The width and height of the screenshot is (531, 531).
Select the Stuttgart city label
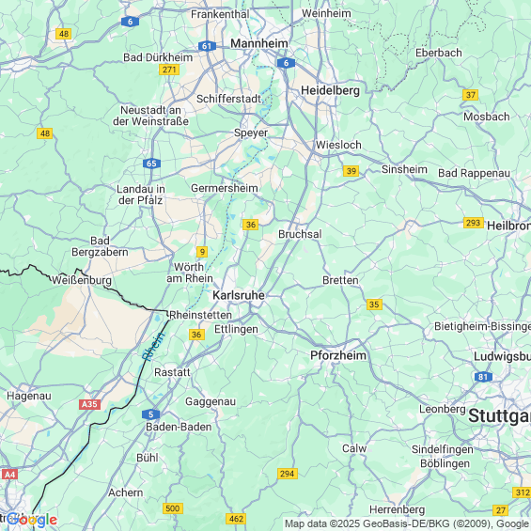tap(499, 415)
